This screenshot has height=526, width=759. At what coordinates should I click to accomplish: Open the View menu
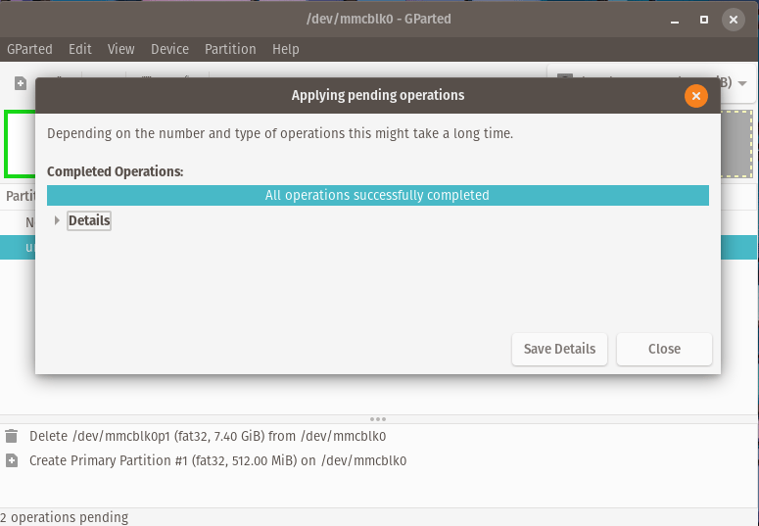point(121,49)
